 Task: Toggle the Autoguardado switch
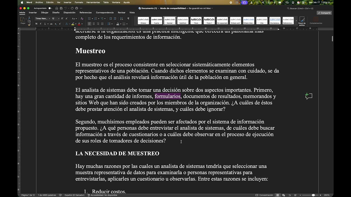pyautogui.click(x=50, y=8)
